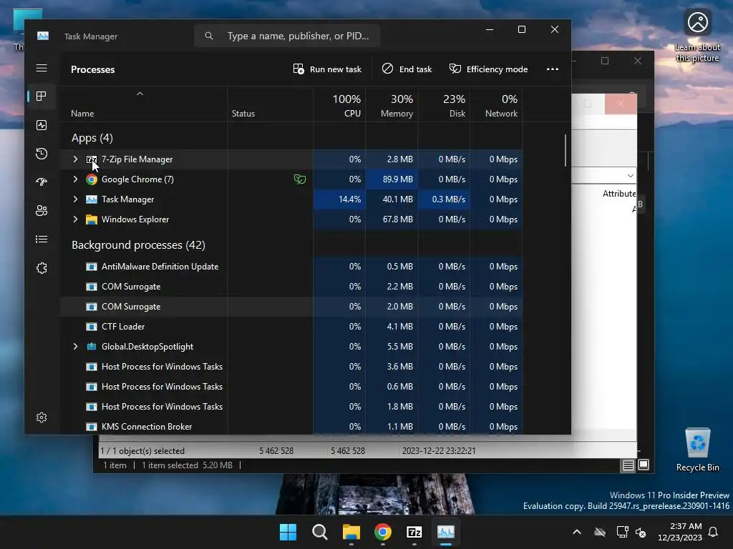733x549 pixels.
Task: Click the Attribute column in background window
Action: click(619, 193)
